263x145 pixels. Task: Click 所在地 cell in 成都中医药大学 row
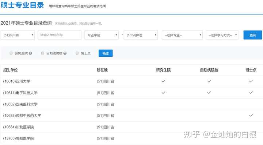click(105, 116)
